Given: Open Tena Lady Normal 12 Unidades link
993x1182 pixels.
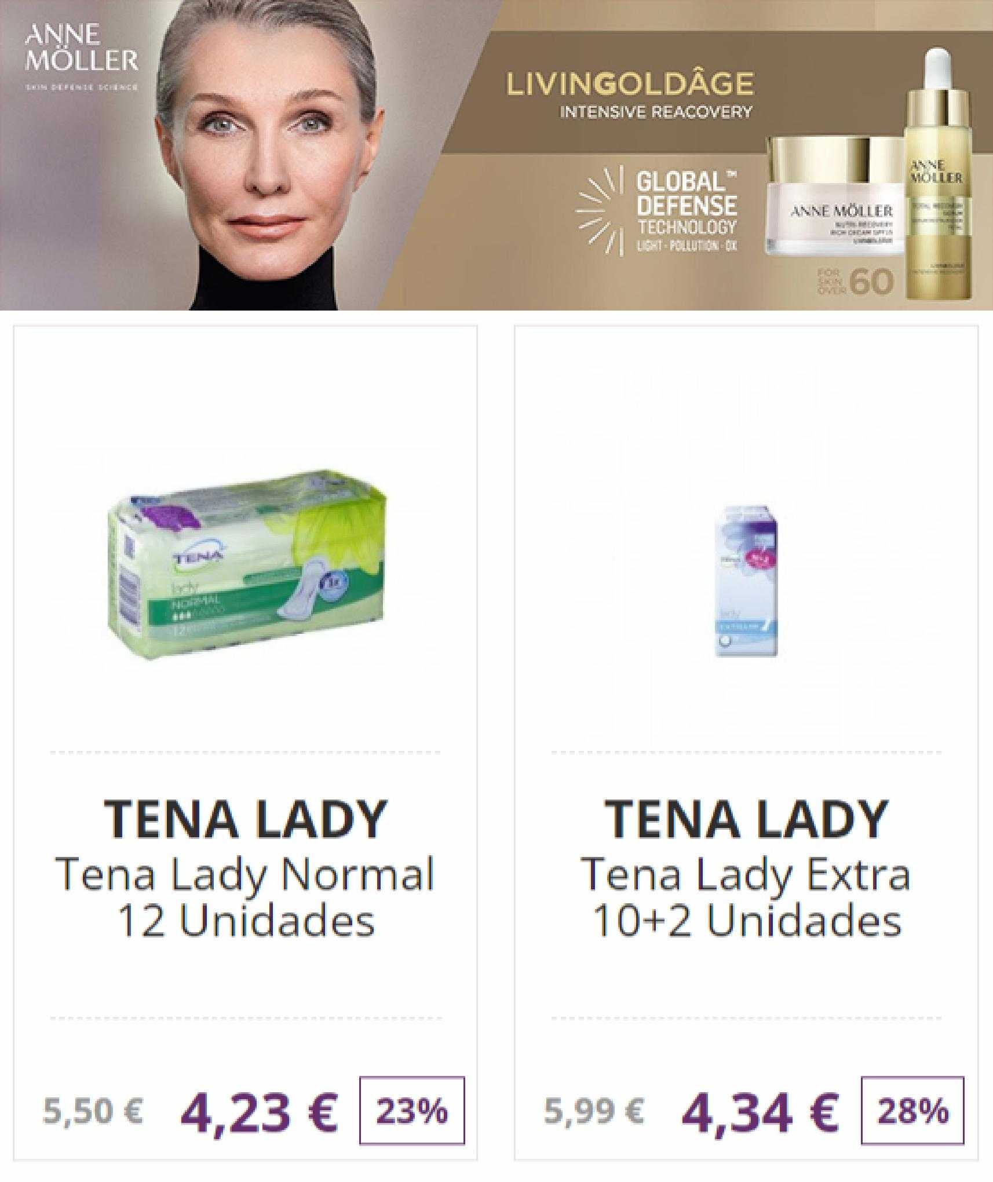Looking at the screenshot, I should click(245, 898).
